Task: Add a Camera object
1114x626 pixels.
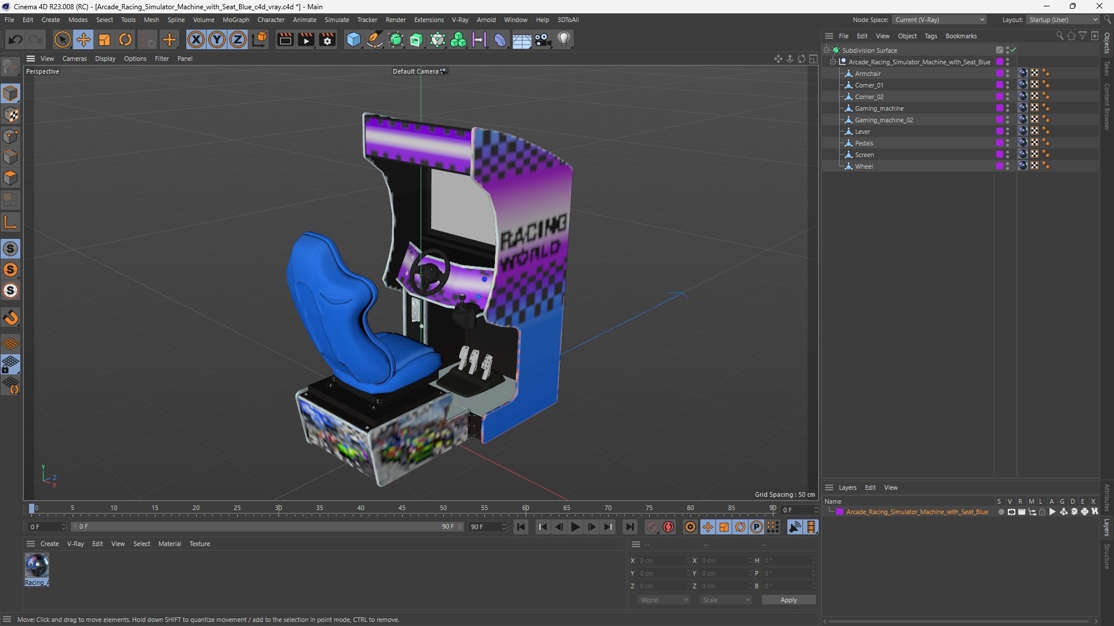Action: coord(543,39)
